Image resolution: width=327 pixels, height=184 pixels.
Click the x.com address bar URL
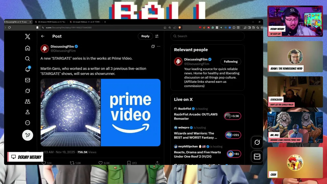pos(69,28)
